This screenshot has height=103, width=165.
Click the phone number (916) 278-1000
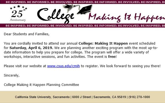[x=139, y=97]
